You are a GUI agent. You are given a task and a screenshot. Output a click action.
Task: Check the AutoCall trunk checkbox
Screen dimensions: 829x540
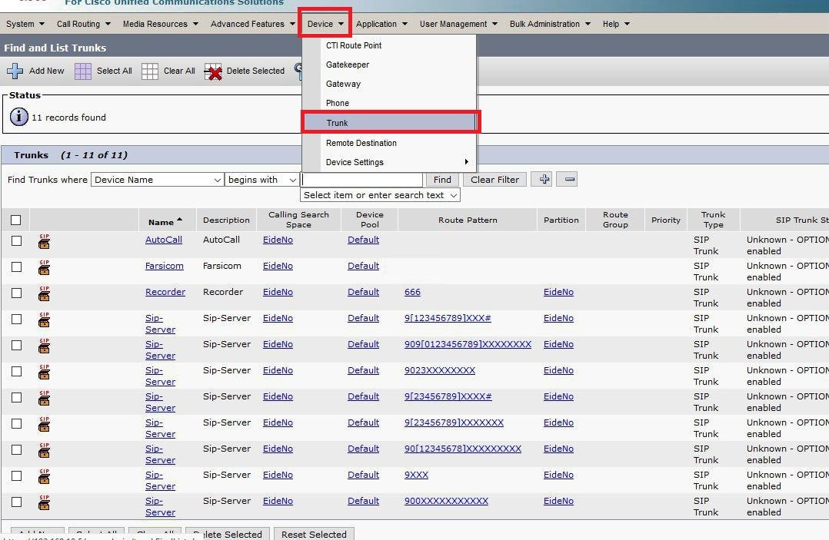pyautogui.click(x=16, y=240)
